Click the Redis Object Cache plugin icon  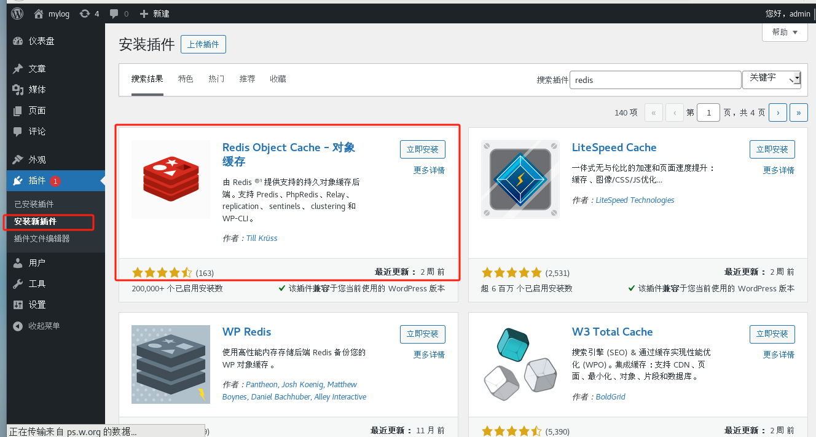coord(171,179)
